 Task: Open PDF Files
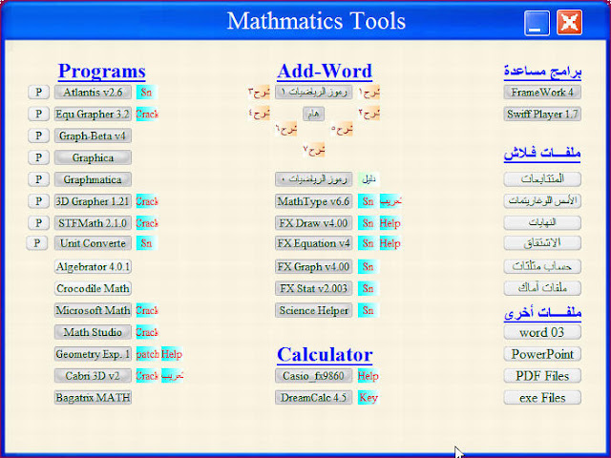pyautogui.click(x=542, y=376)
